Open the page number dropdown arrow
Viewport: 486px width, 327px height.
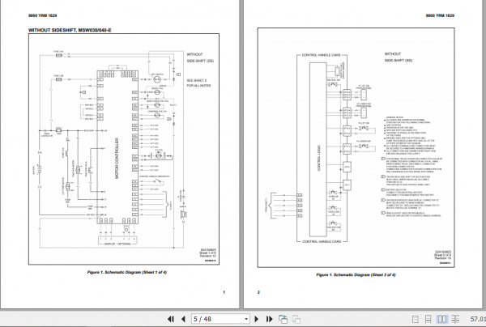tap(246, 319)
